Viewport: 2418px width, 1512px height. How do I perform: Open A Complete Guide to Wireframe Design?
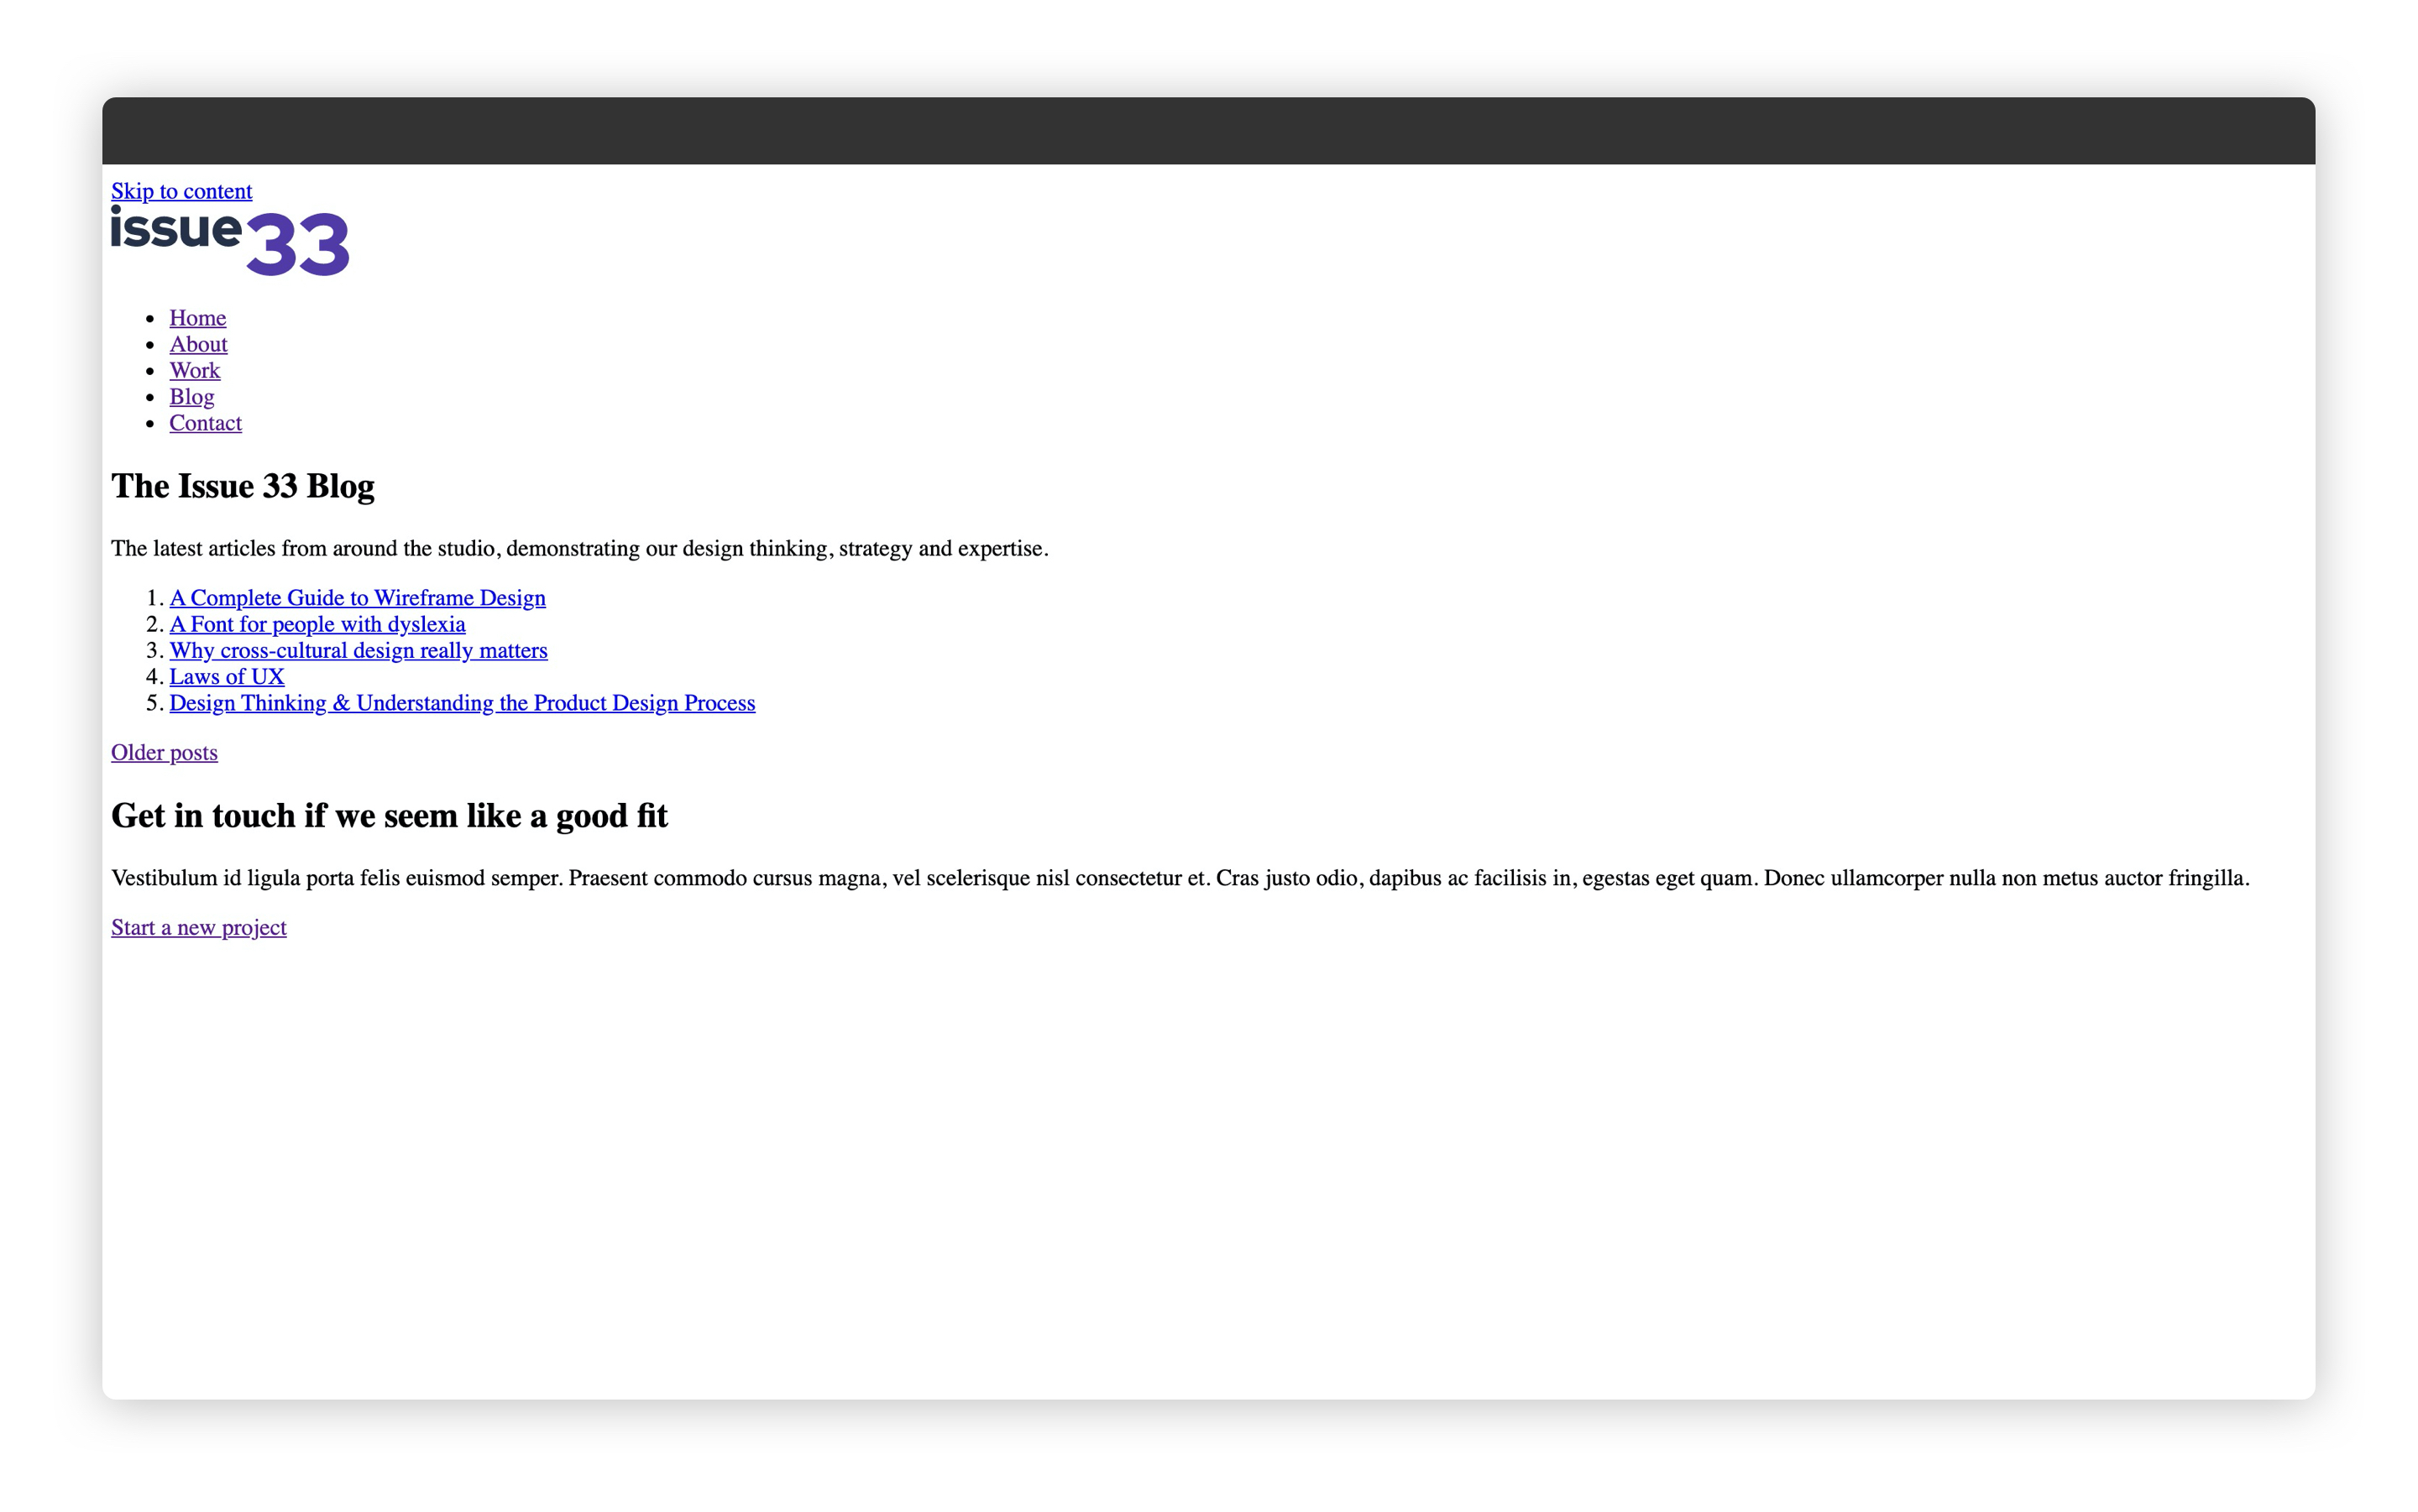coord(357,598)
